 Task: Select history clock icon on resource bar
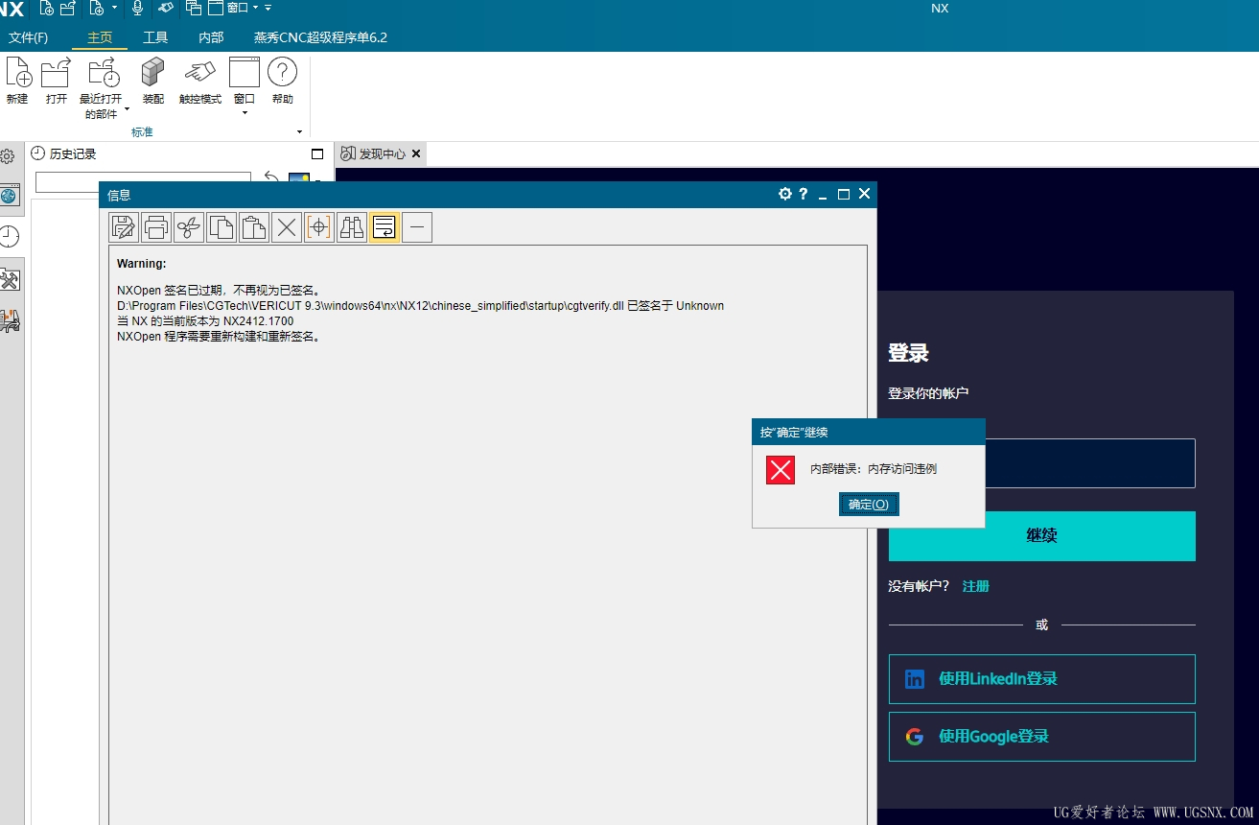tap(9, 237)
